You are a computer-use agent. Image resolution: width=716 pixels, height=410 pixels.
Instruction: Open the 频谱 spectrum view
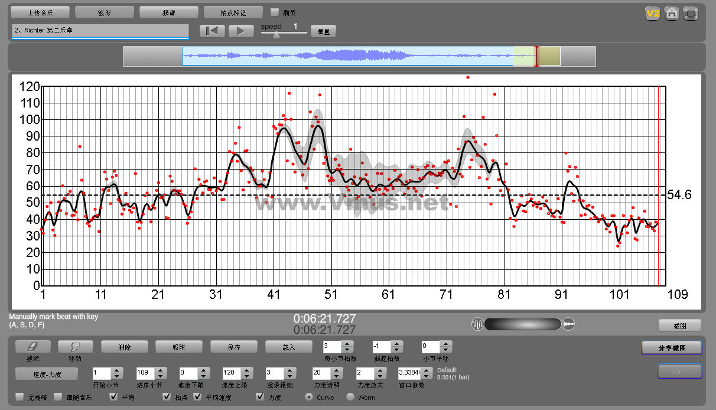pyautogui.click(x=168, y=12)
